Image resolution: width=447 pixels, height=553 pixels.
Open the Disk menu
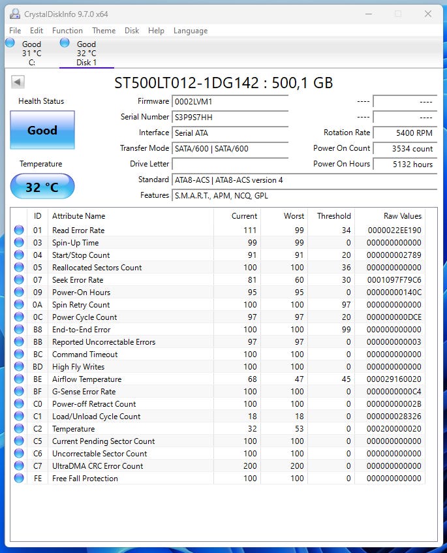click(132, 31)
